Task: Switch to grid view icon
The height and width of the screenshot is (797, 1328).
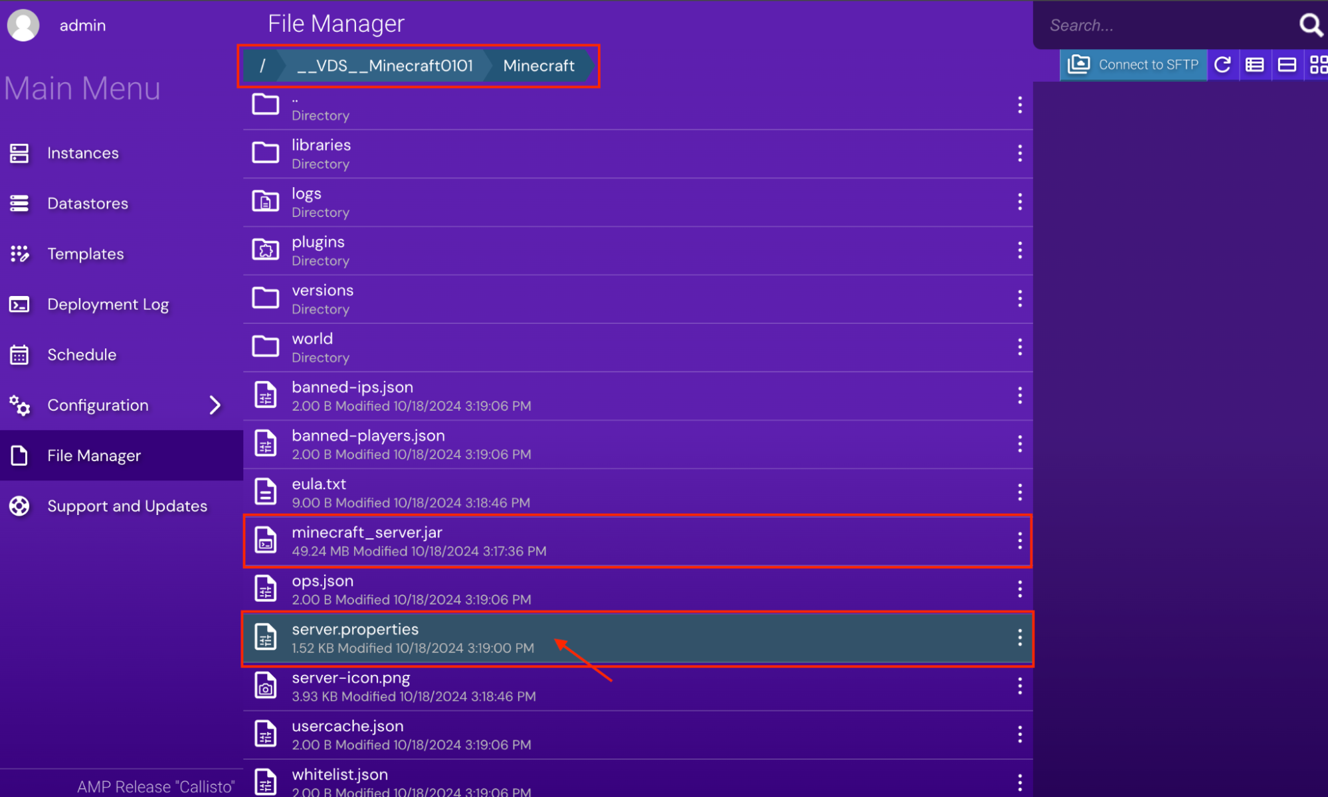Action: tap(1318, 65)
